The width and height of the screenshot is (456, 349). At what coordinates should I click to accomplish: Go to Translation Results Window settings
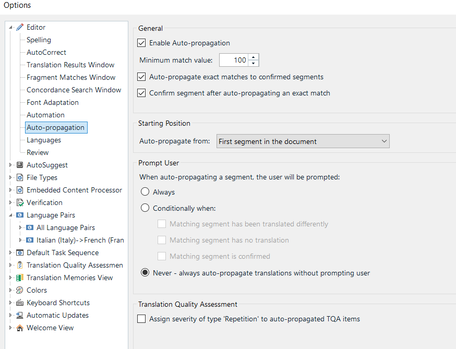click(x=70, y=65)
